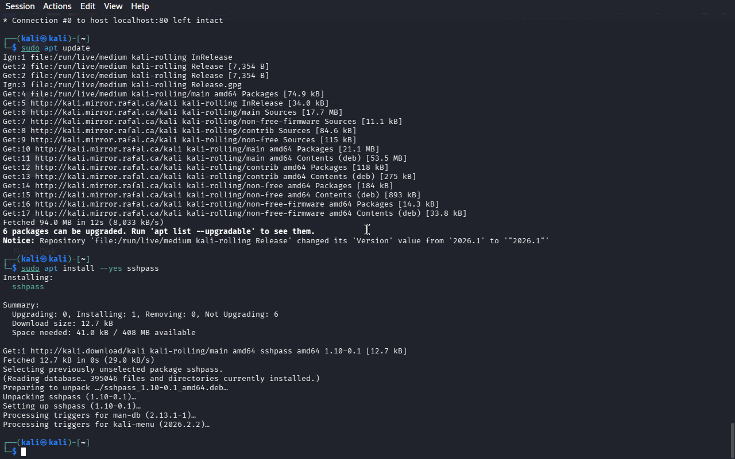Open the Edit menu
This screenshot has height=459, width=735.
point(88,6)
